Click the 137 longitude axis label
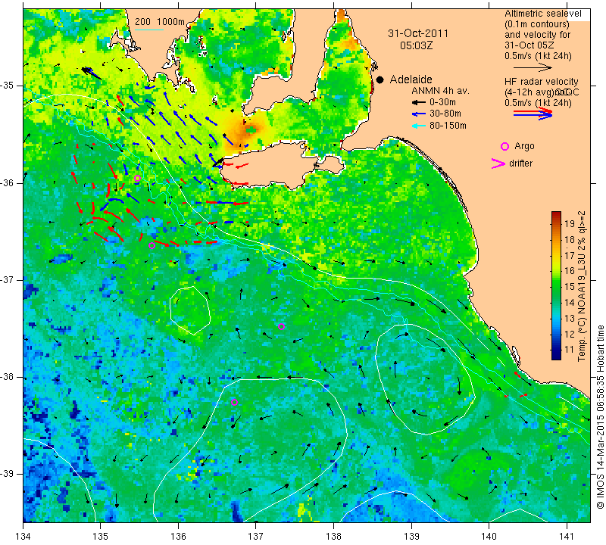The image size is (606, 545). 256,537
